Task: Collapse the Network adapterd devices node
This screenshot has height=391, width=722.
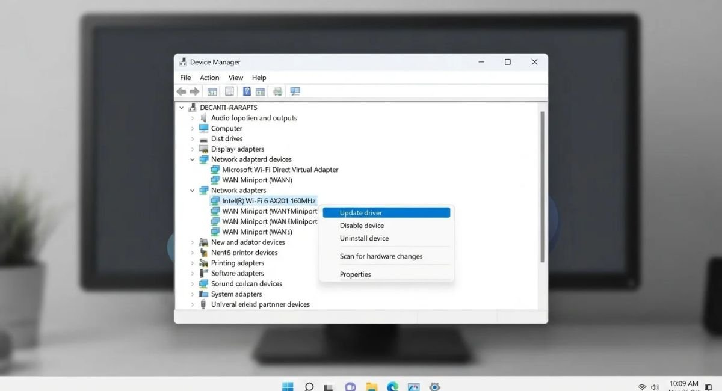Action: click(x=193, y=159)
